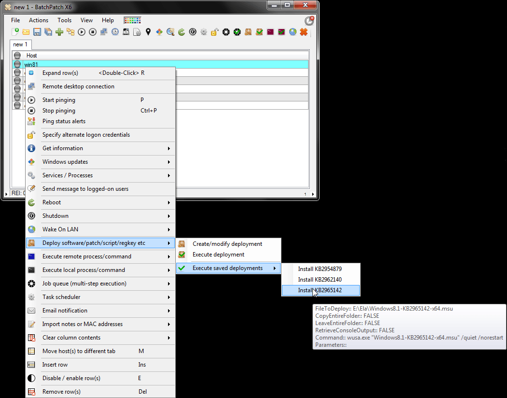Select Install KB2954879 saved deployment
The width and height of the screenshot is (507, 398).
[321, 269]
